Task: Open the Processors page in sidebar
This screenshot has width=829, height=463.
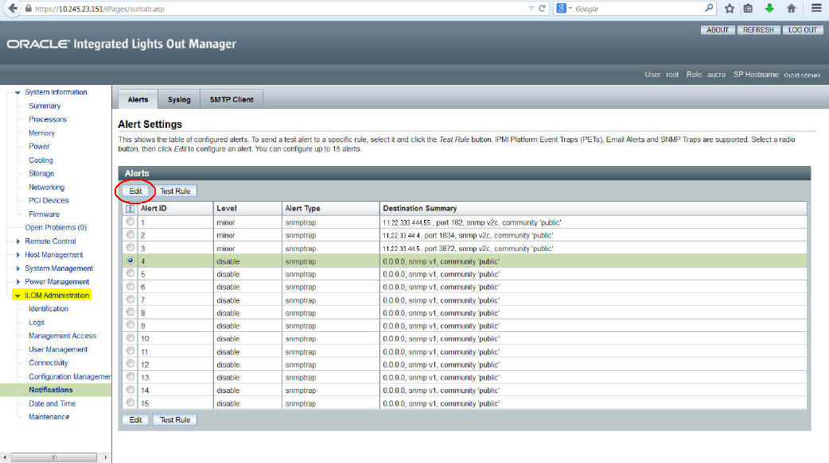Action: click(x=48, y=119)
